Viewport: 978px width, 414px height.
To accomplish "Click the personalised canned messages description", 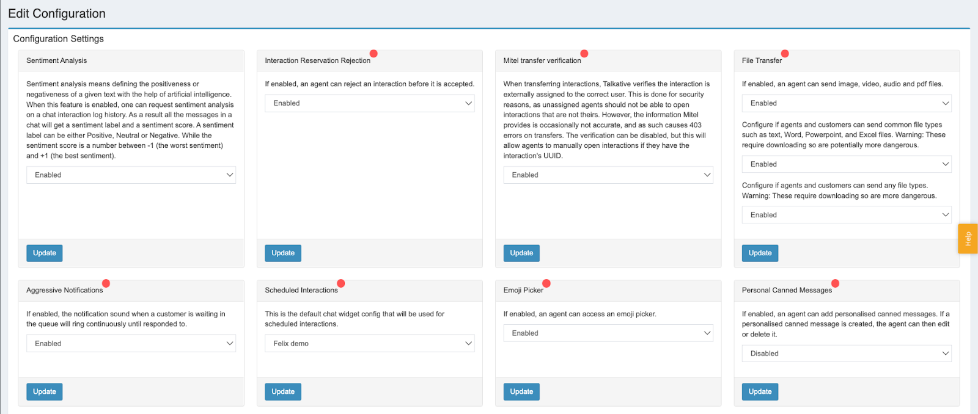I will (x=846, y=324).
